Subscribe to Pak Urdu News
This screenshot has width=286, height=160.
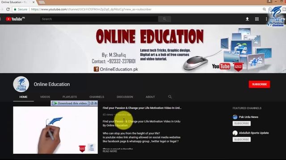tap(241, 124)
